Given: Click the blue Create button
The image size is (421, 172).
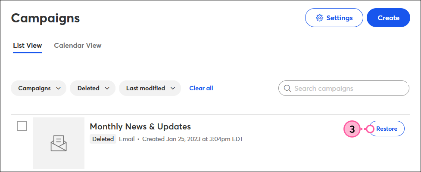Looking at the screenshot, I should 389,18.
